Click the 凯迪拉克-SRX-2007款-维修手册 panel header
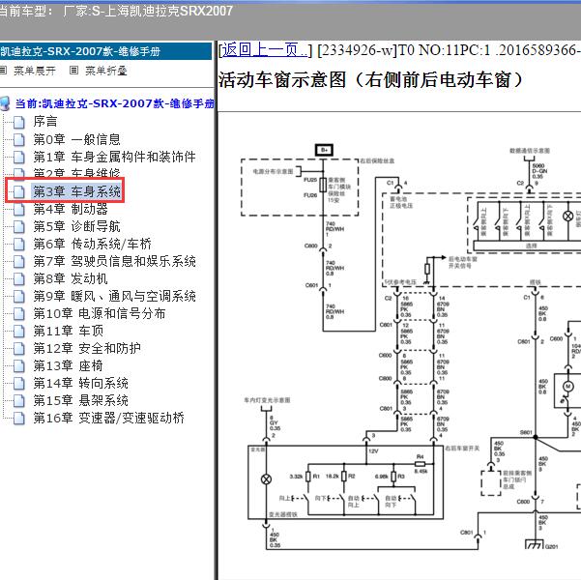 tap(106, 51)
